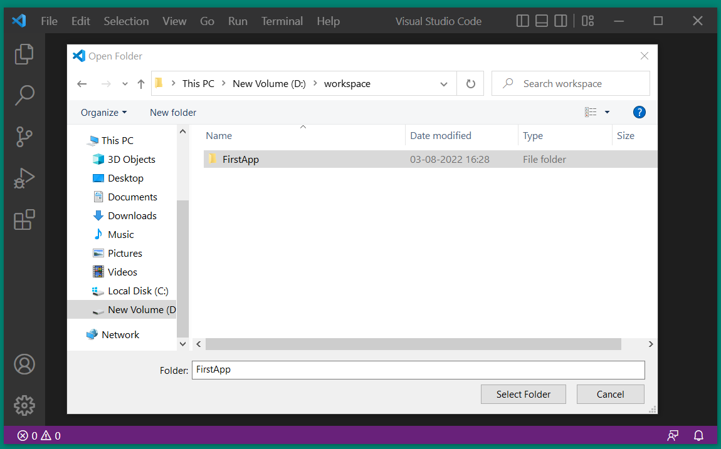Open Source Control view
The image size is (721, 449).
point(24,137)
